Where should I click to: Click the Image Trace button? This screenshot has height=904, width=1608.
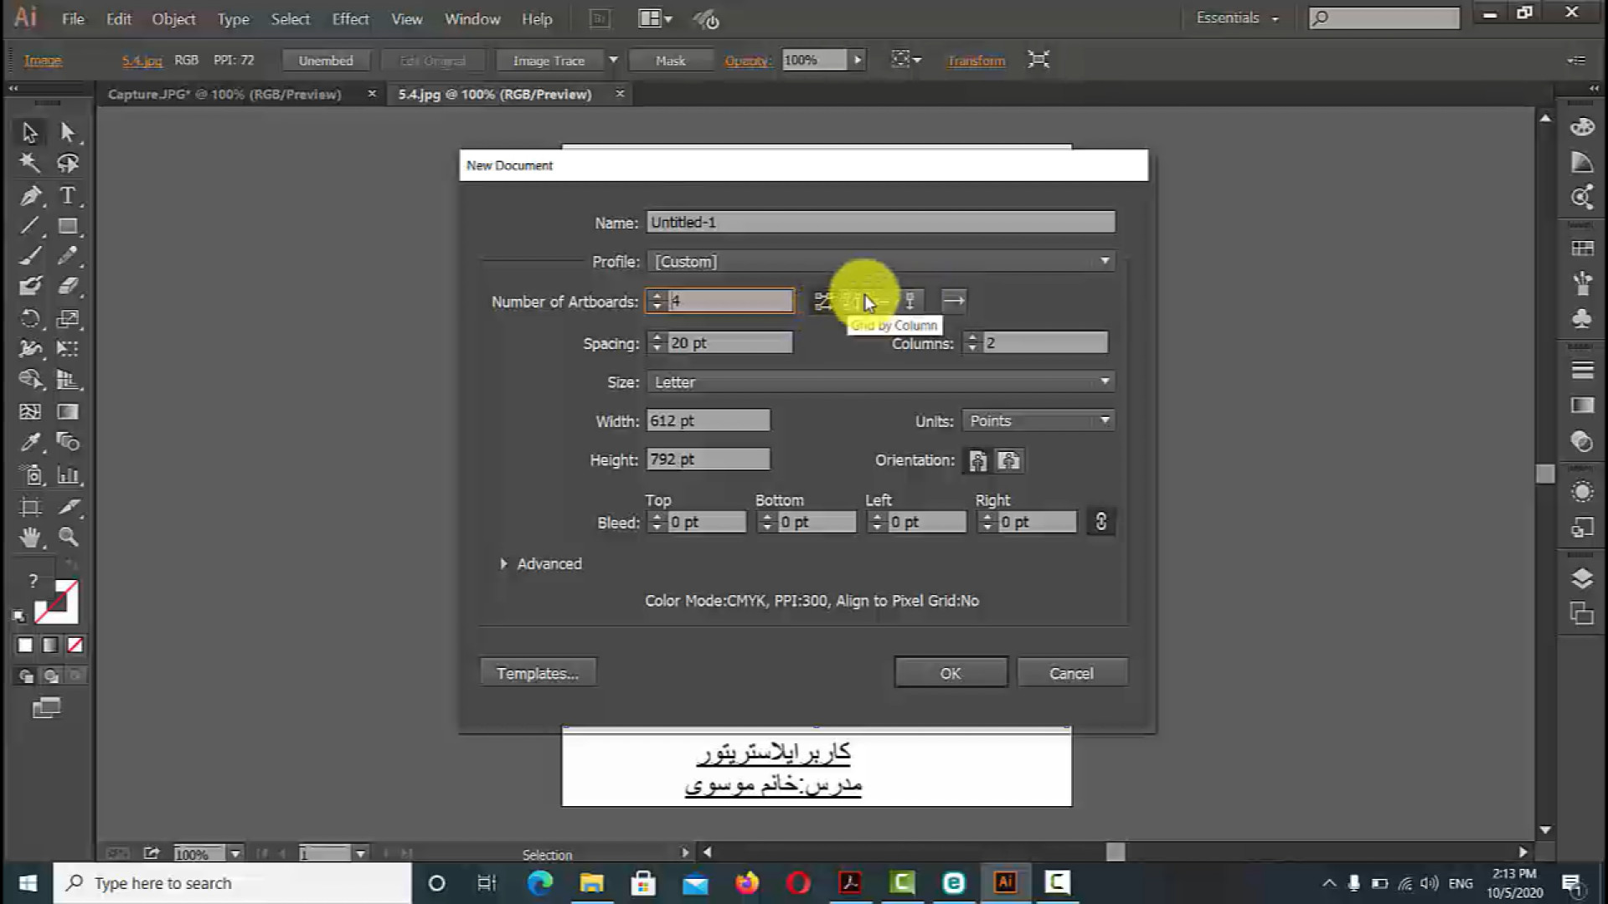549,60
